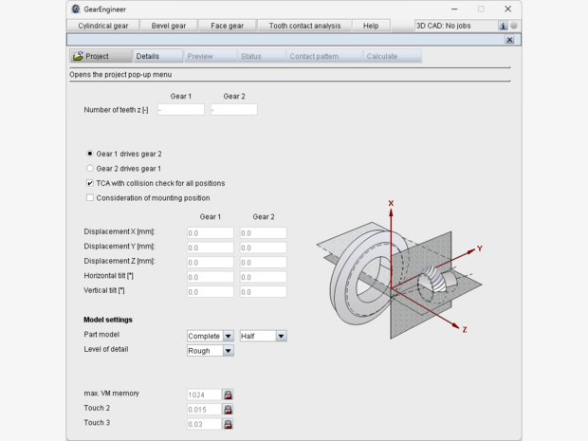Viewport: 588px width, 441px height.
Task: Select 'Gear 2 drives gear 1' radio button
Action: point(90,168)
